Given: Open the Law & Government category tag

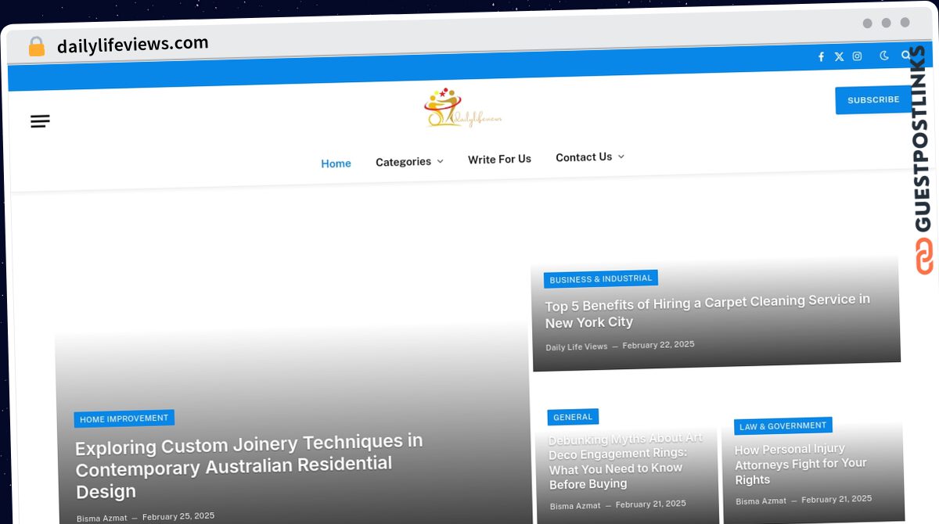Looking at the screenshot, I should pyautogui.click(x=782, y=426).
